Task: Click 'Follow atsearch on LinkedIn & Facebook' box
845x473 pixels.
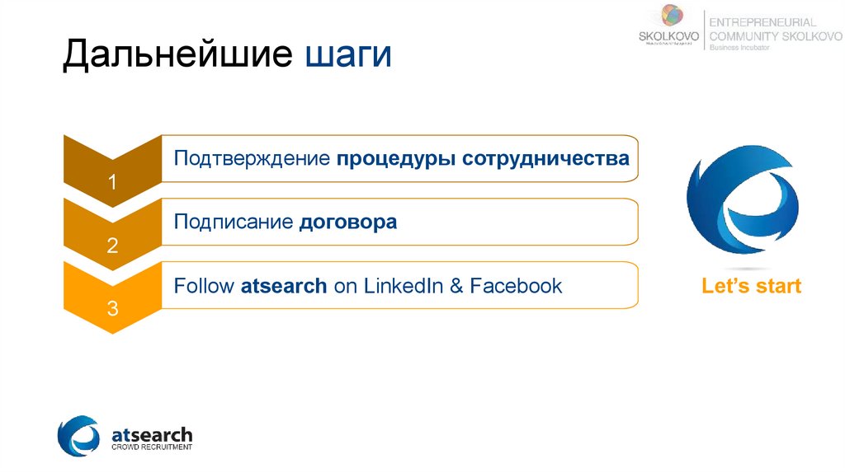Action: tap(400, 285)
